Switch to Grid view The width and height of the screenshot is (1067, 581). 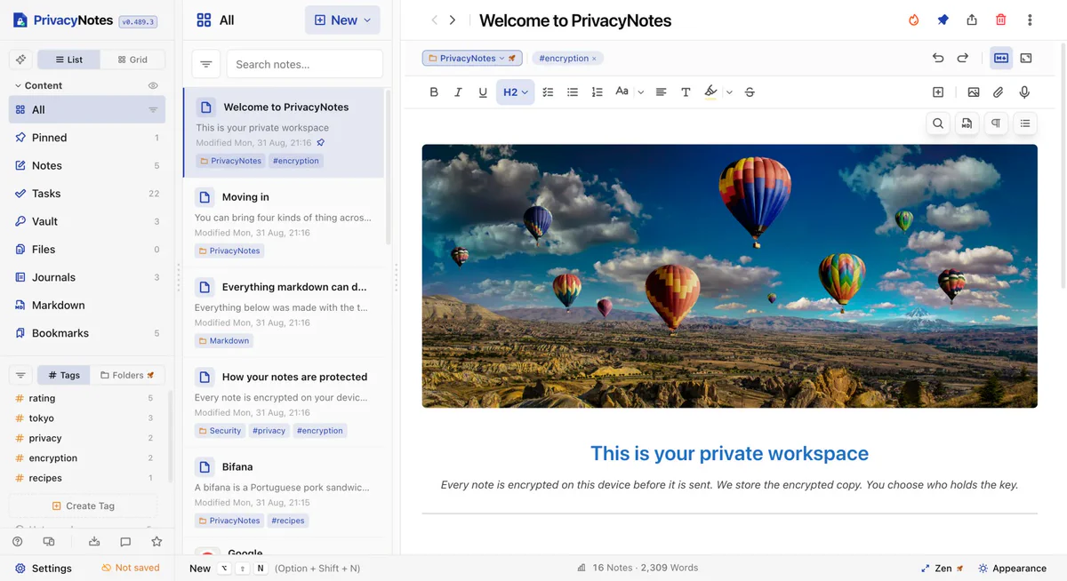click(x=132, y=60)
